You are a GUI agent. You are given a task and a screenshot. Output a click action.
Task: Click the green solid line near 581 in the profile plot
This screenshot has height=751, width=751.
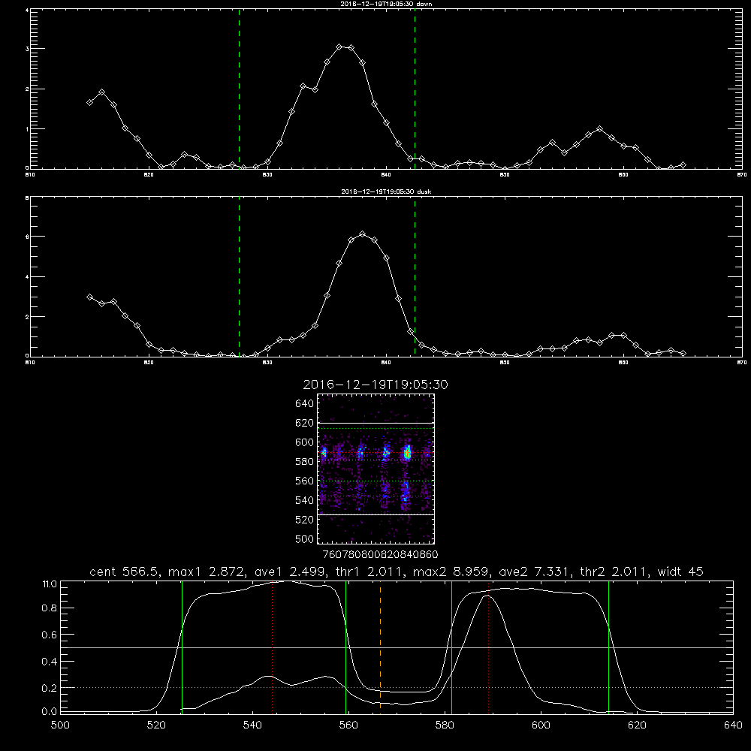tap(451, 647)
